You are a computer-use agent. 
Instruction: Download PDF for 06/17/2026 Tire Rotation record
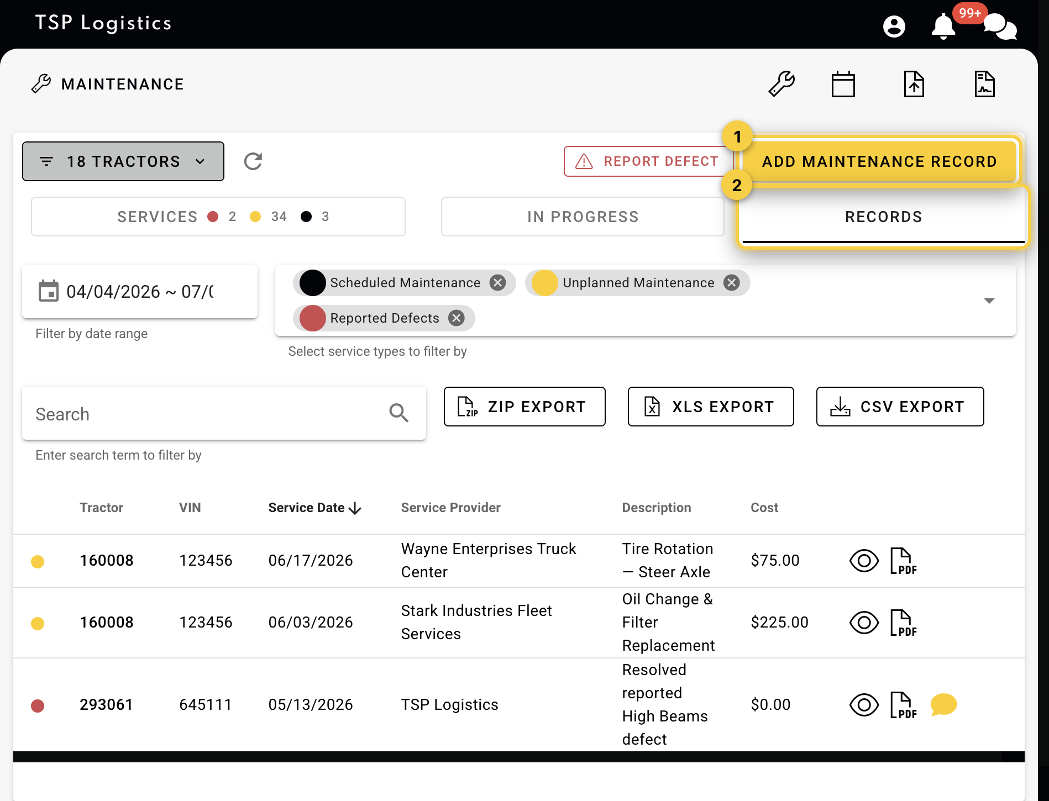pos(904,561)
